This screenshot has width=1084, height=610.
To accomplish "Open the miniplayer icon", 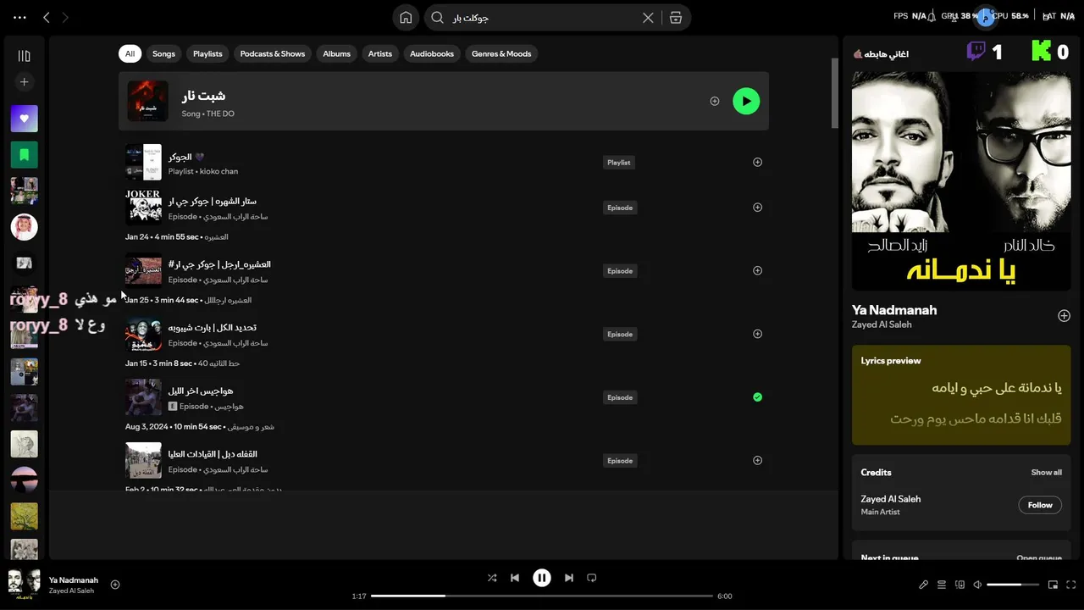I will tap(1054, 585).
